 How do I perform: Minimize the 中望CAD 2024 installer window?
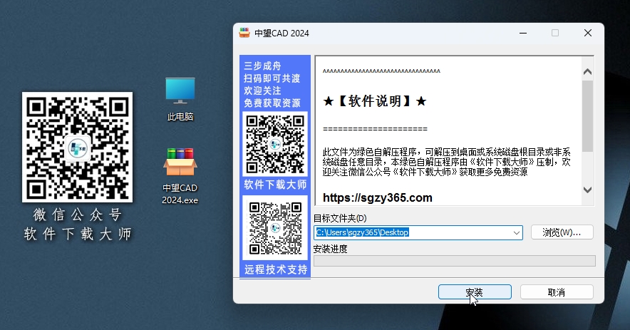point(523,33)
